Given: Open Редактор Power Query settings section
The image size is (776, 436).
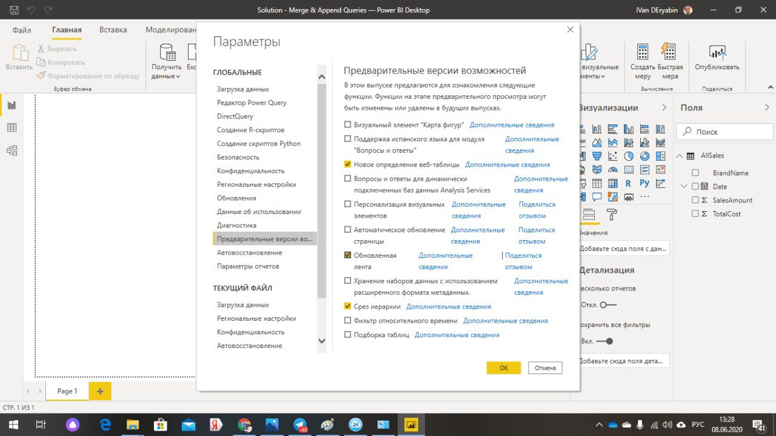Looking at the screenshot, I should coord(252,102).
